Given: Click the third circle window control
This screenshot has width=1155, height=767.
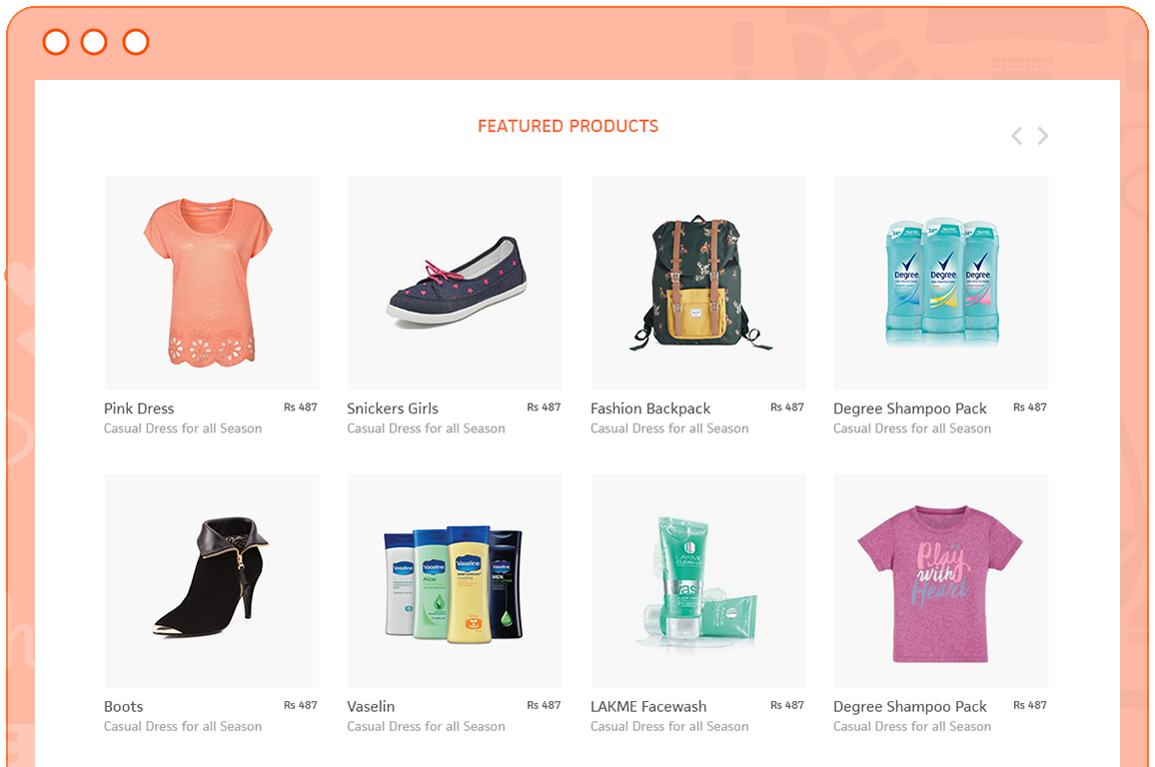Looking at the screenshot, I should coord(136,42).
